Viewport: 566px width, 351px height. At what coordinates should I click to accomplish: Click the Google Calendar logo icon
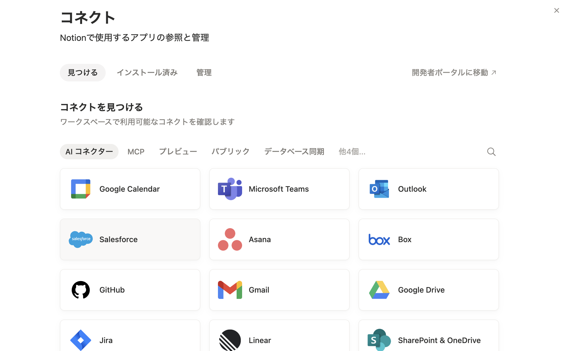81,189
